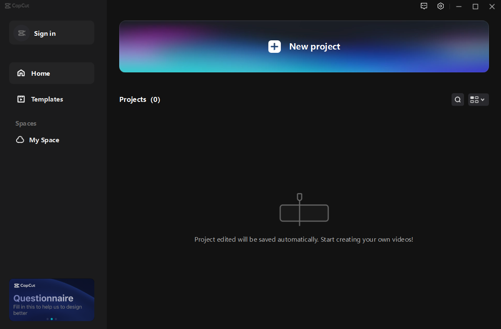501x329 pixels.
Task: Close the CapCut window
Action: 492,6
